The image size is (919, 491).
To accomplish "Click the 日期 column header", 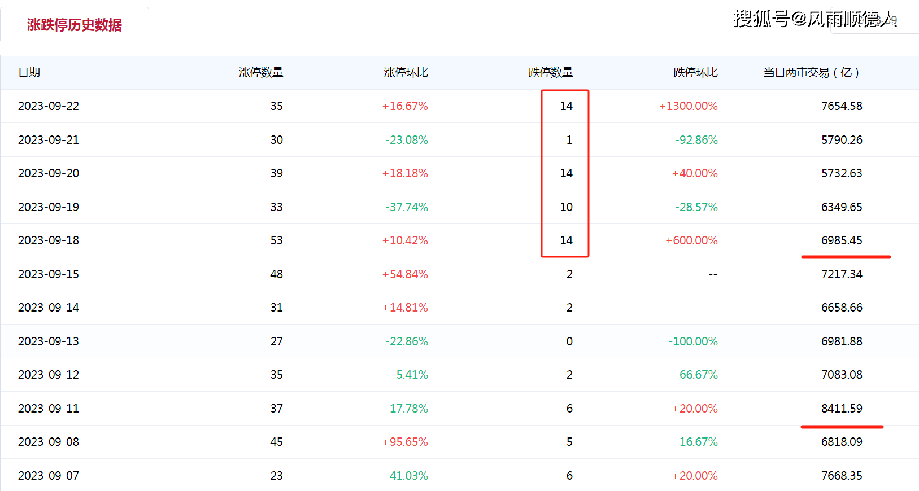I will click(x=29, y=72).
